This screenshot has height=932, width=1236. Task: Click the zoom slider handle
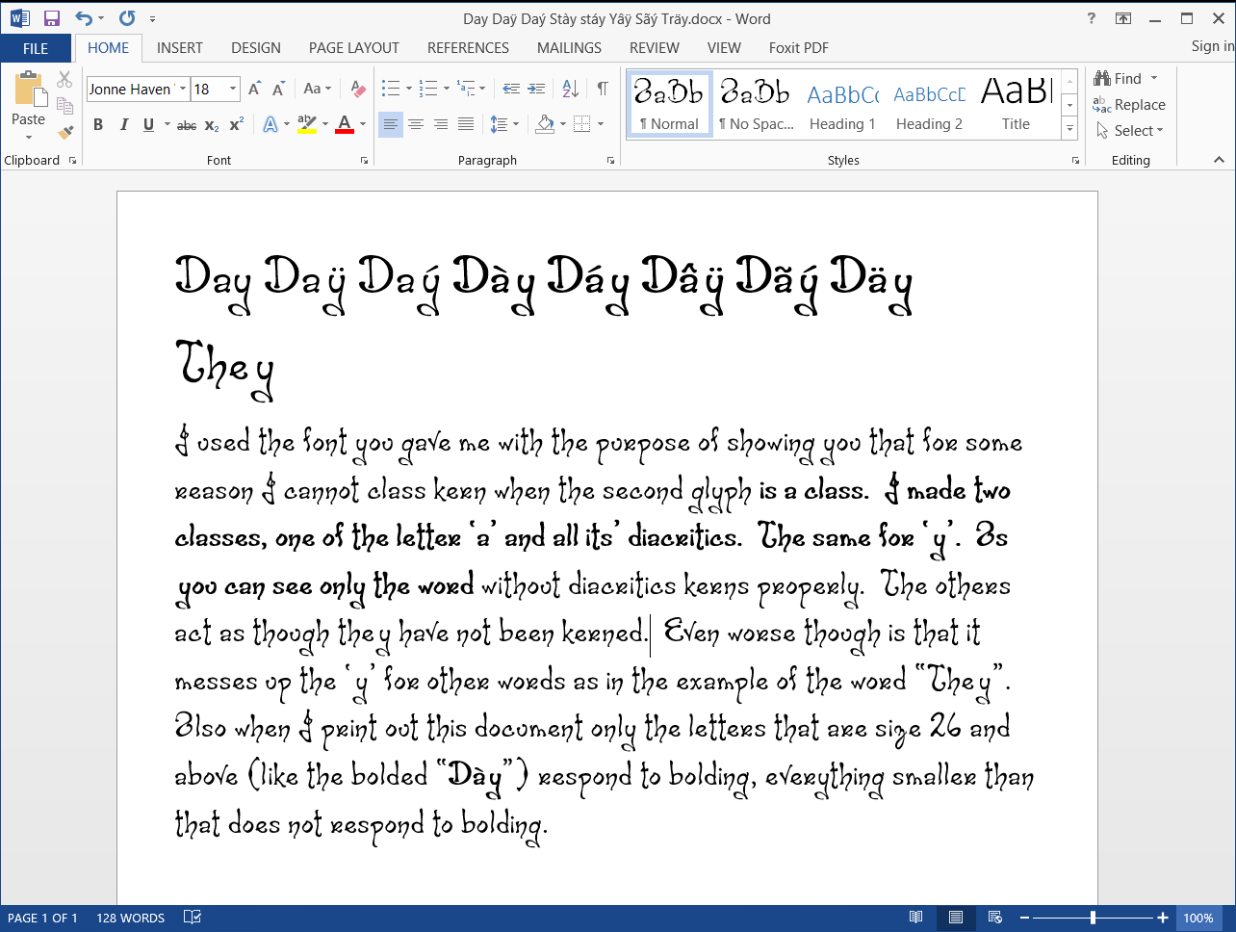pyautogui.click(x=1093, y=918)
